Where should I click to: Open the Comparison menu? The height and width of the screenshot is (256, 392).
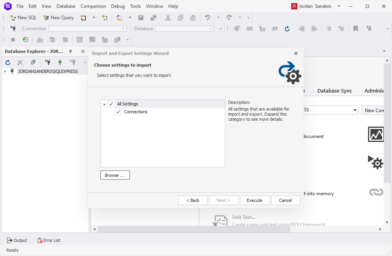coord(93,6)
